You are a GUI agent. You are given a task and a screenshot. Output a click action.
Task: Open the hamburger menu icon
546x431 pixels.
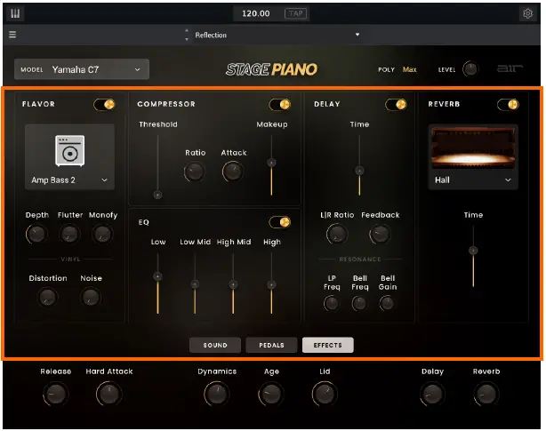click(x=12, y=35)
